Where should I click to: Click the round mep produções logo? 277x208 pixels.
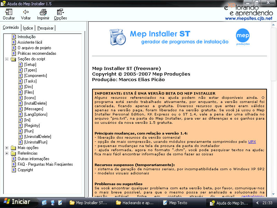pos(243,37)
